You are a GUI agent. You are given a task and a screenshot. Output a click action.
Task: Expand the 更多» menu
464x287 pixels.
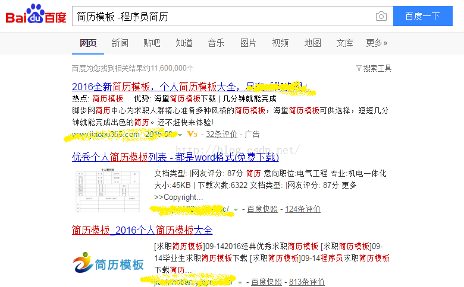[x=377, y=43]
